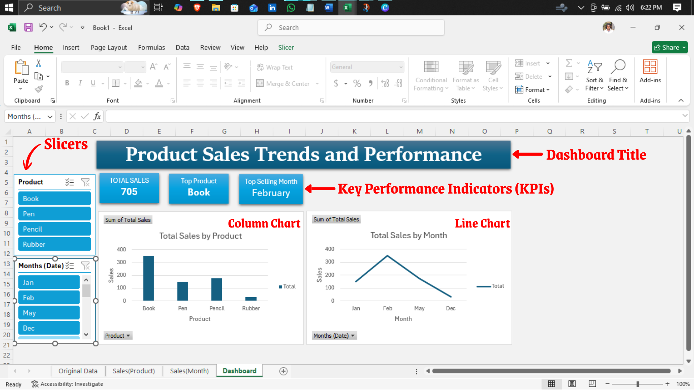The width and height of the screenshot is (694, 390).
Task: Click the Add-ins grid icon
Action: (x=650, y=67)
